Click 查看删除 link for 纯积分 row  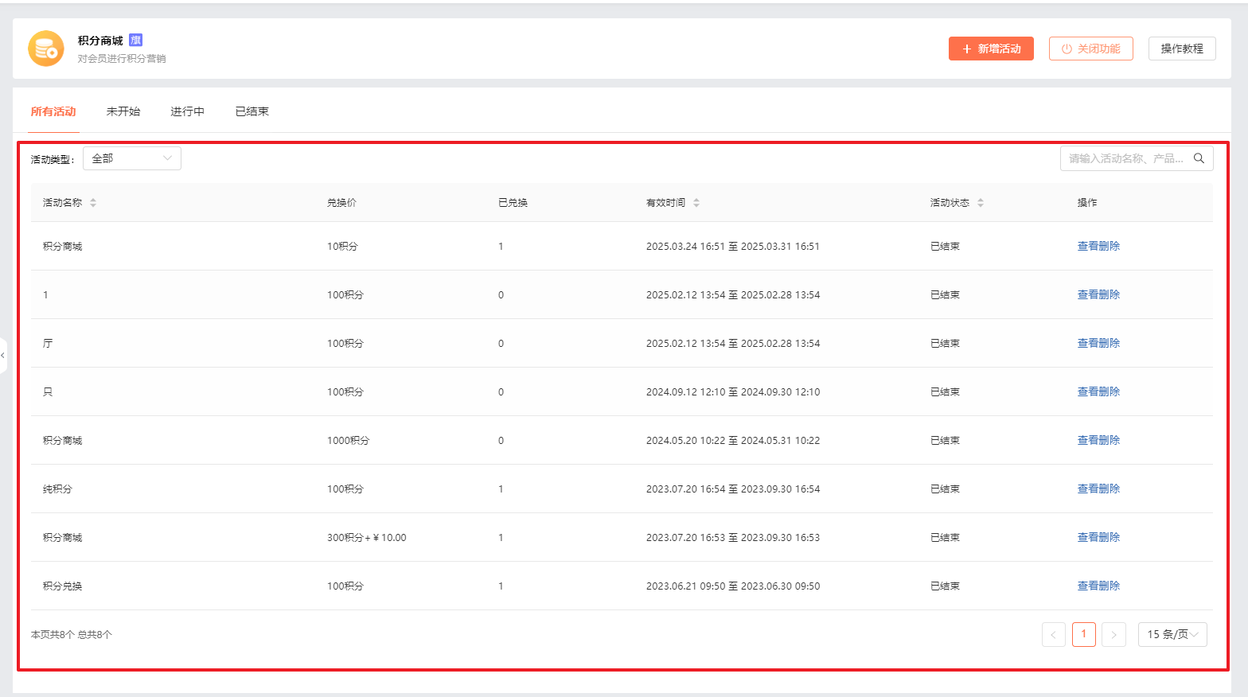coord(1098,489)
